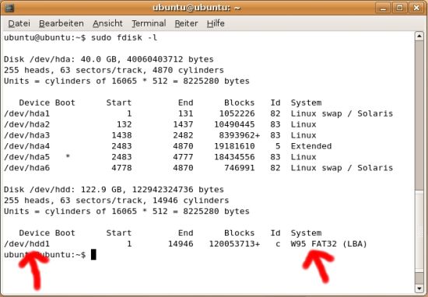Click the start value '1438'
Screen dimensions: 428x297
coord(121,135)
